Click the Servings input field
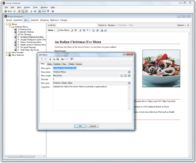 57,79
